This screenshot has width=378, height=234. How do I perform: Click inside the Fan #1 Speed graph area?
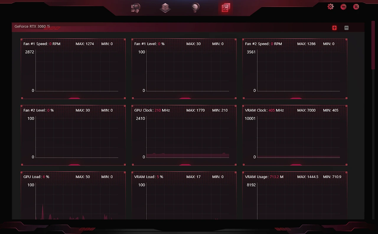click(77, 70)
